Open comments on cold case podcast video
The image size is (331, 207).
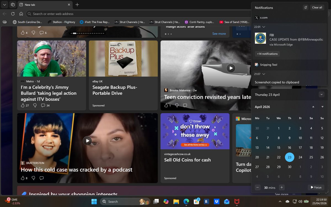[42, 178]
